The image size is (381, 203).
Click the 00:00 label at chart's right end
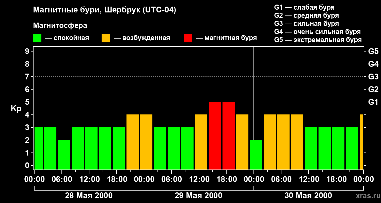pos(363,179)
